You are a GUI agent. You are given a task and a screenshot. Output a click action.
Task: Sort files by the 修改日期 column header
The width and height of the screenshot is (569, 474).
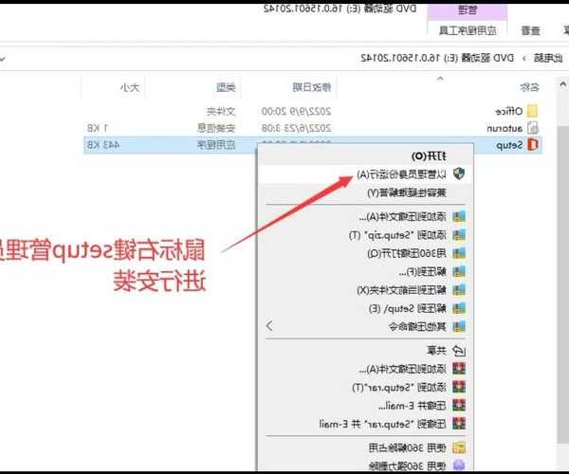[313, 87]
